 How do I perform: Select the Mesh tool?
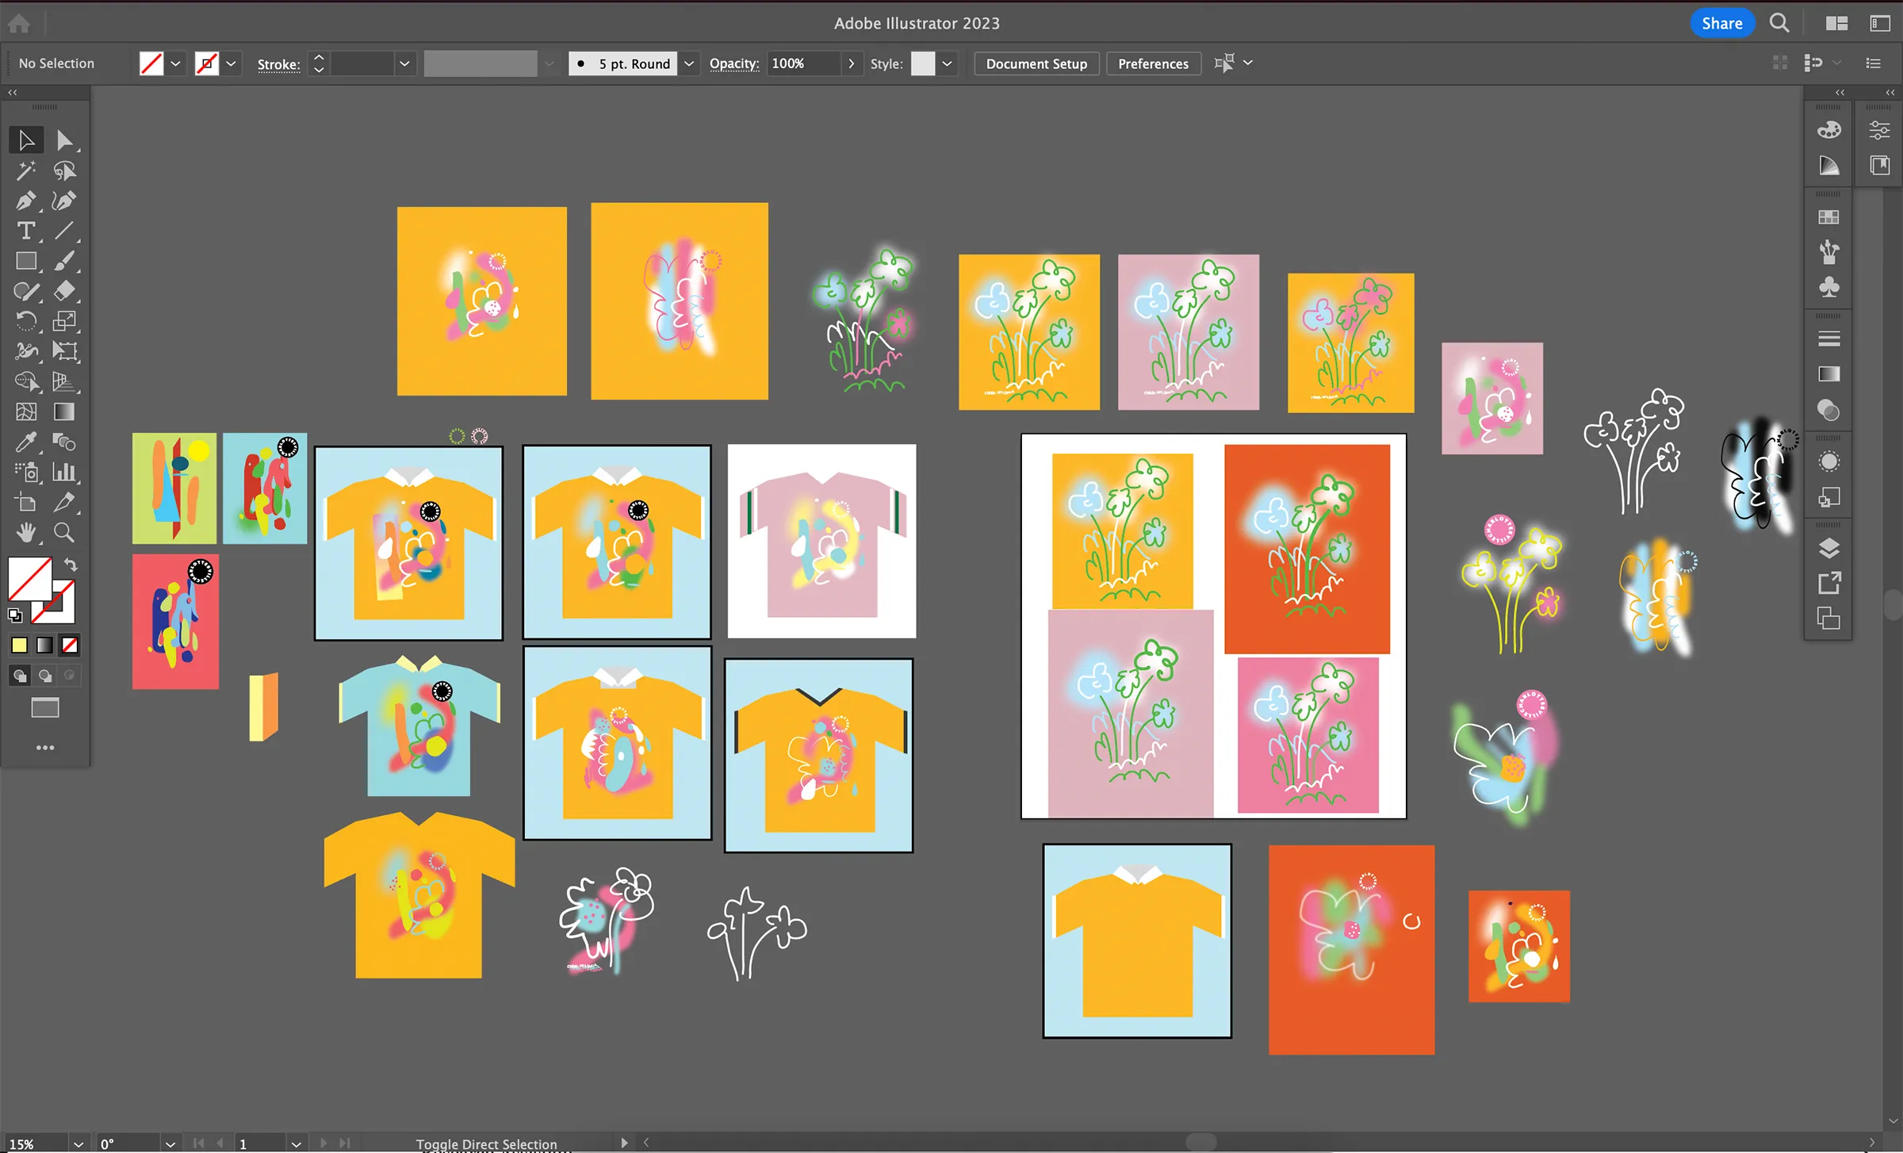tap(26, 412)
